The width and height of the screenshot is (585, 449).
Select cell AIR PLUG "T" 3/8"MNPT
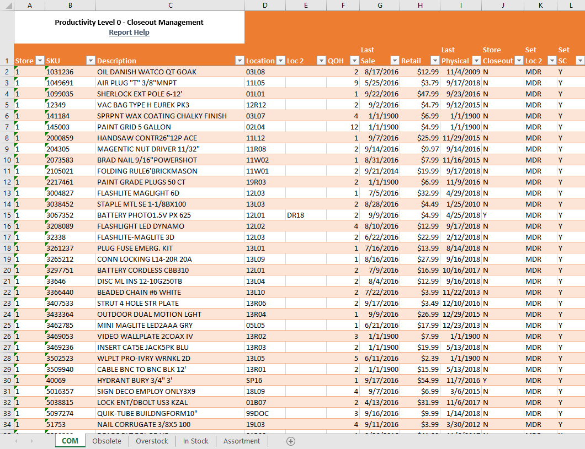click(170, 83)
